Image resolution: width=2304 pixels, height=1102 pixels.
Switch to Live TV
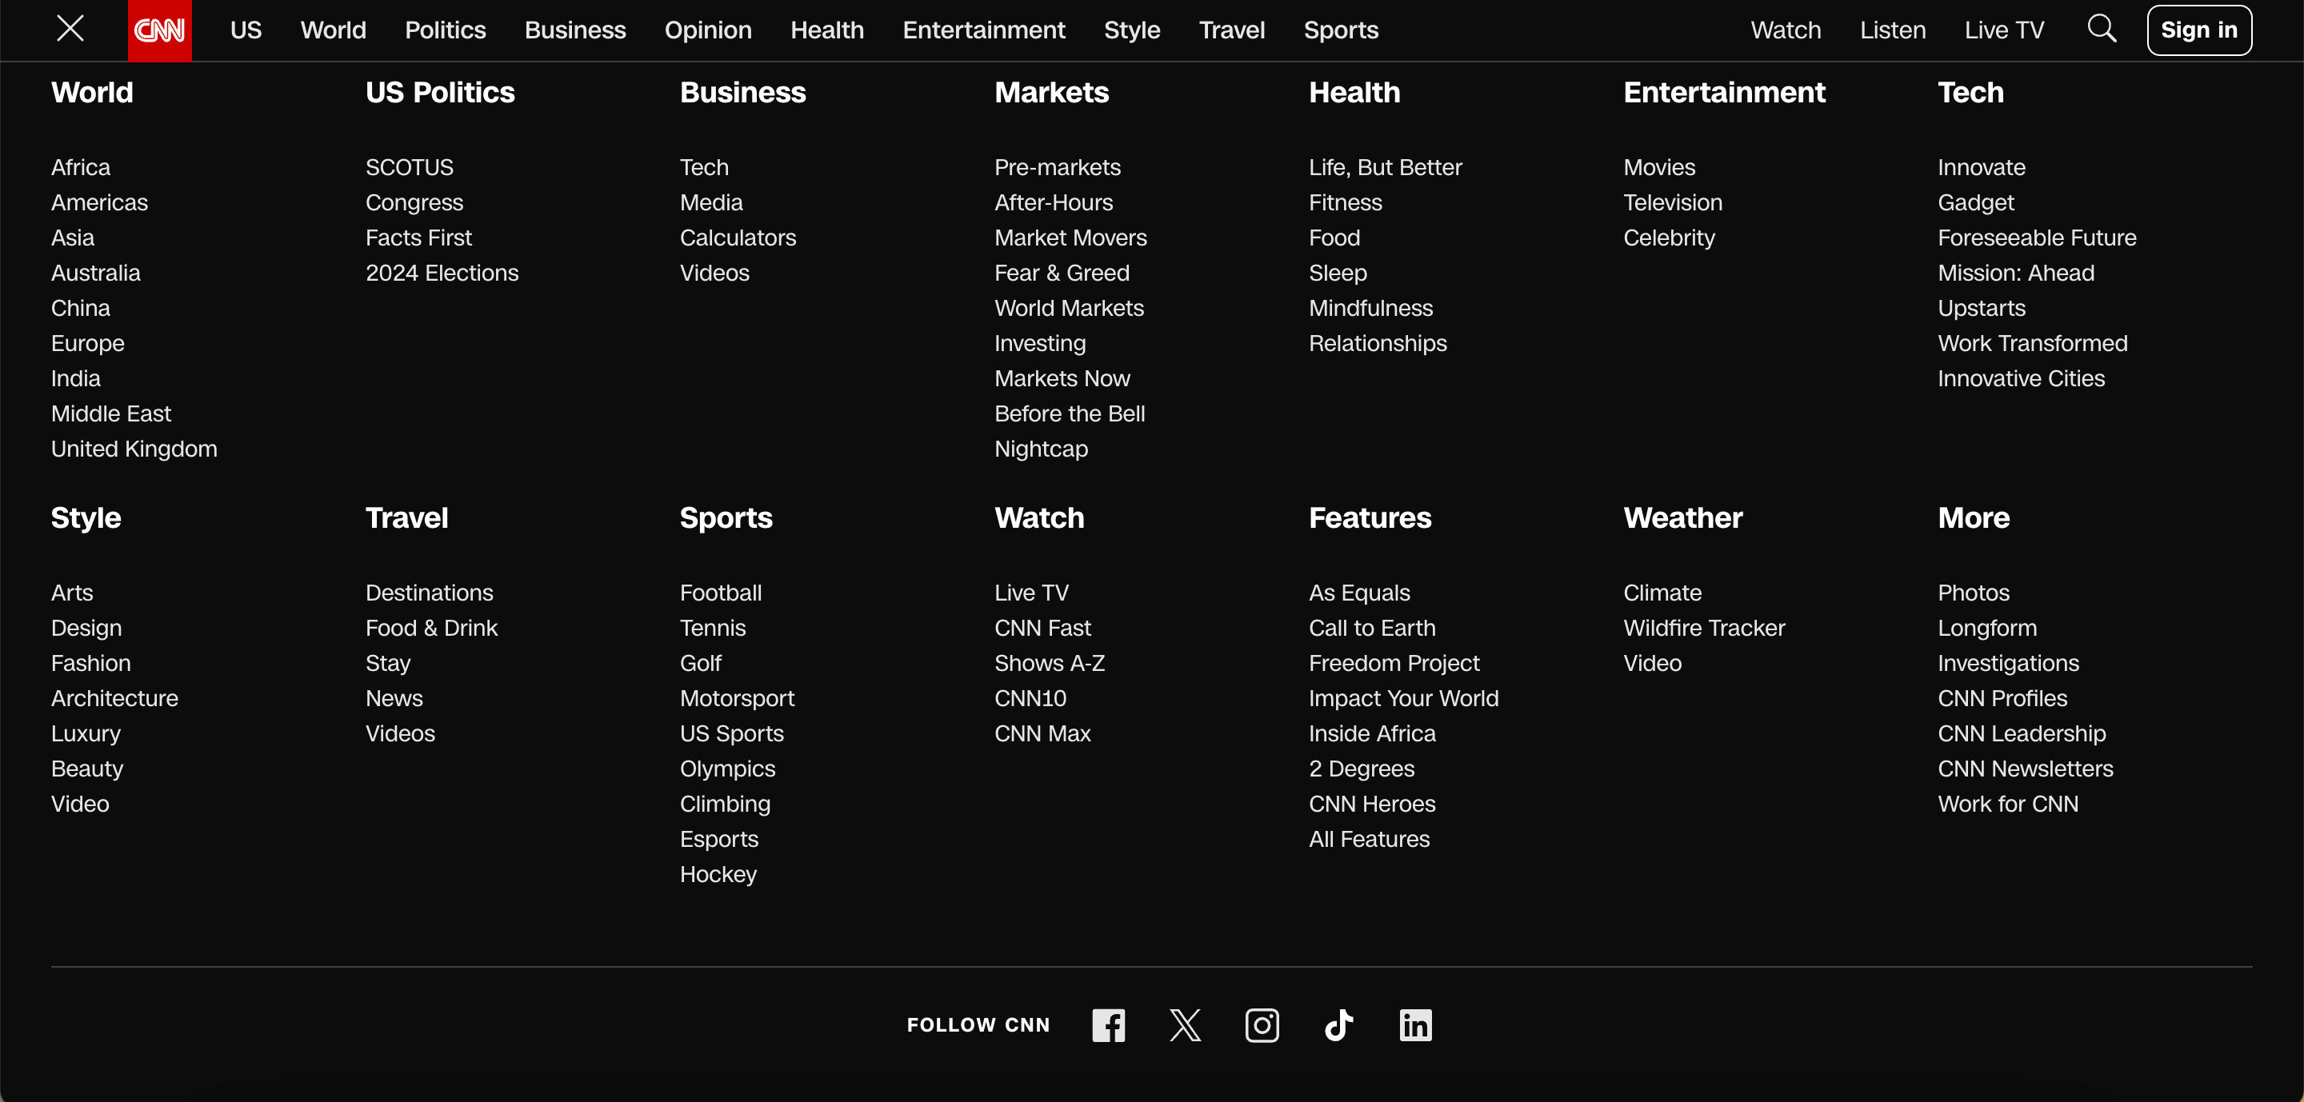(2003, 30)
